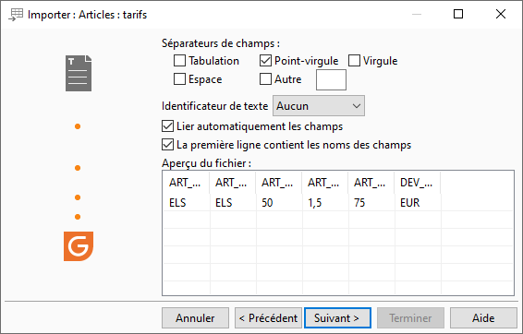Image resolution: width=523 pixels, height=334 pixels.
Task: Return to previous step with Précédent
Action: 268,318
